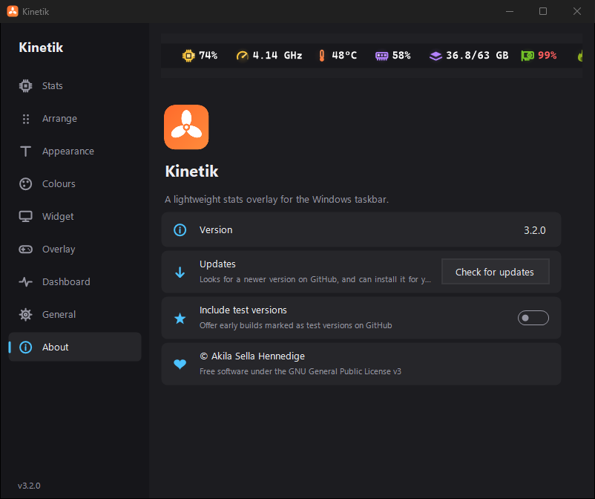595x499 pixels.
Task: Click the General gear icon
Action: [x=26, y=314]
